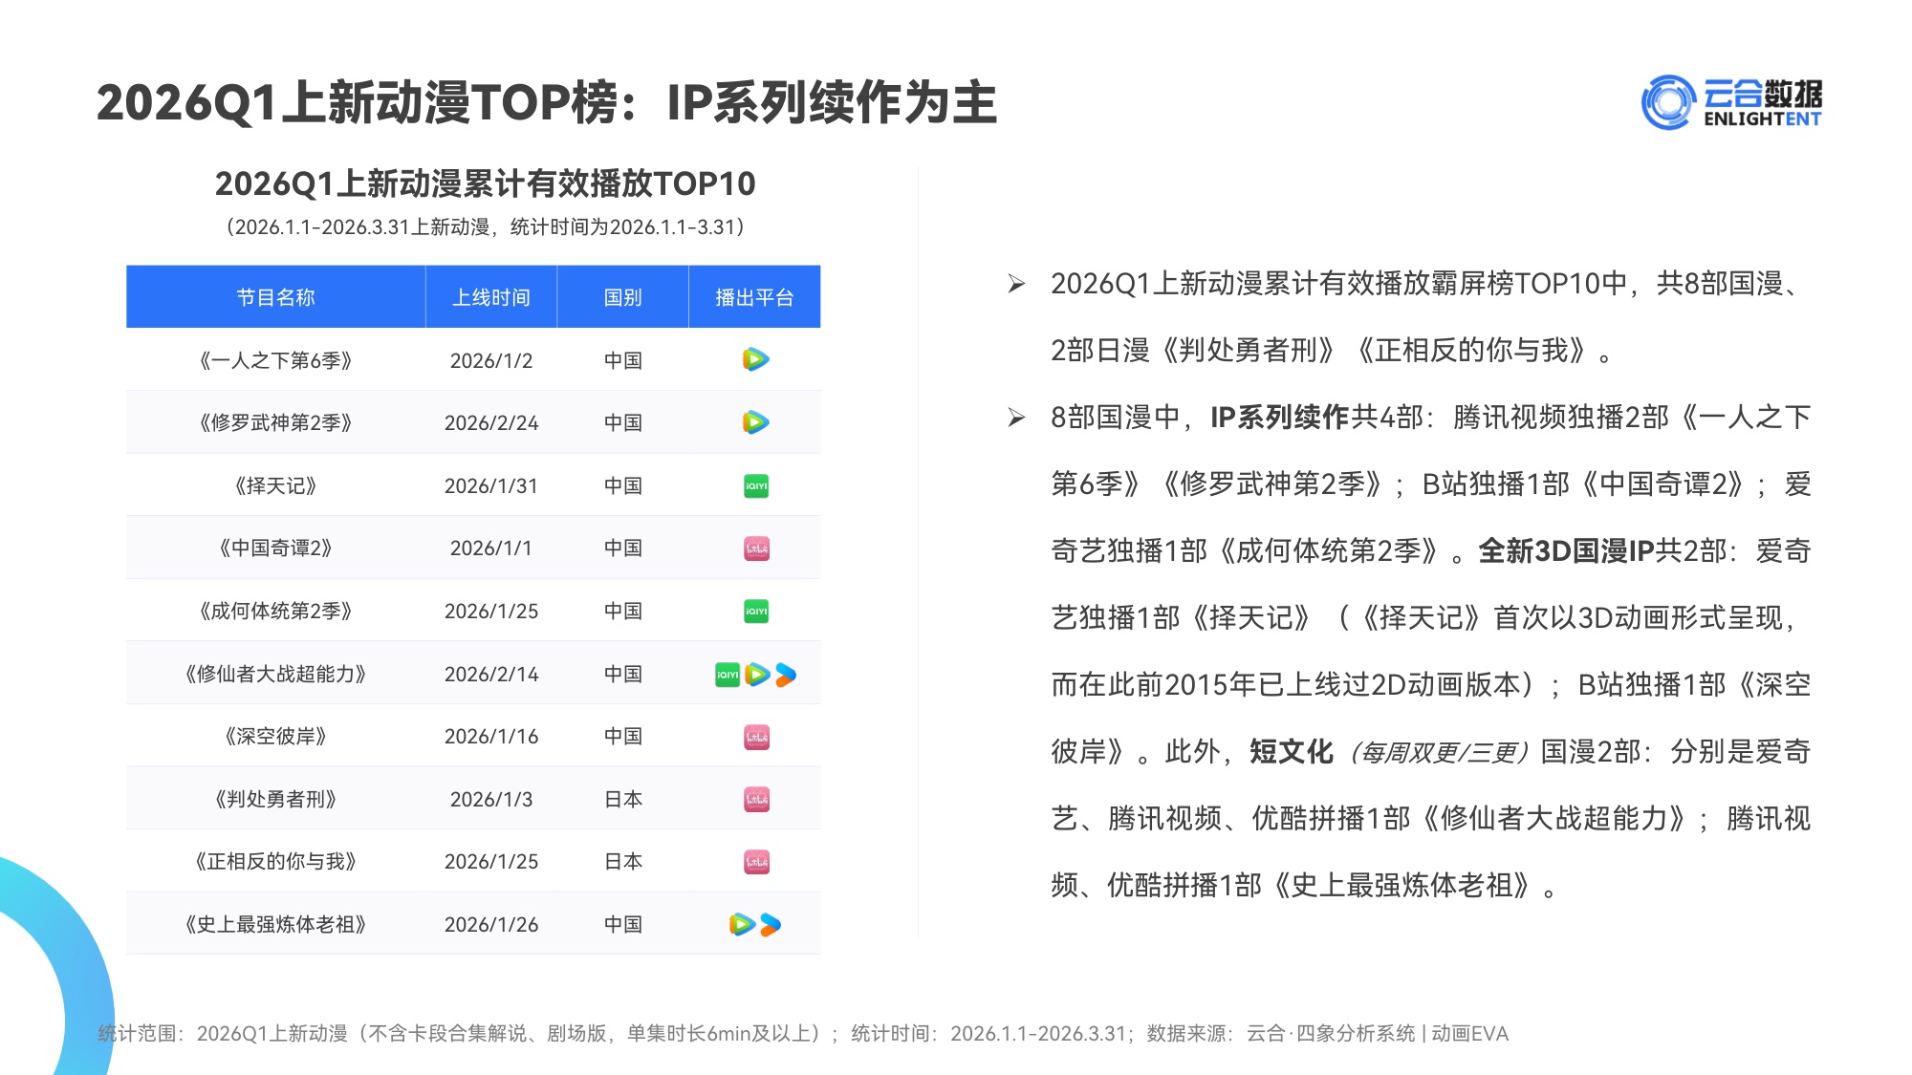Click the Tencent Video icon for 修罗武神第2季
The image size is (1912, 1075).
[755, 422]
